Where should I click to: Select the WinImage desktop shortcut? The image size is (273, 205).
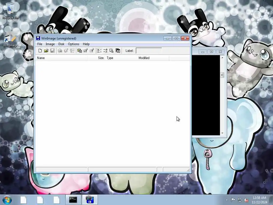pyautogui.click(x=10, y=41)
